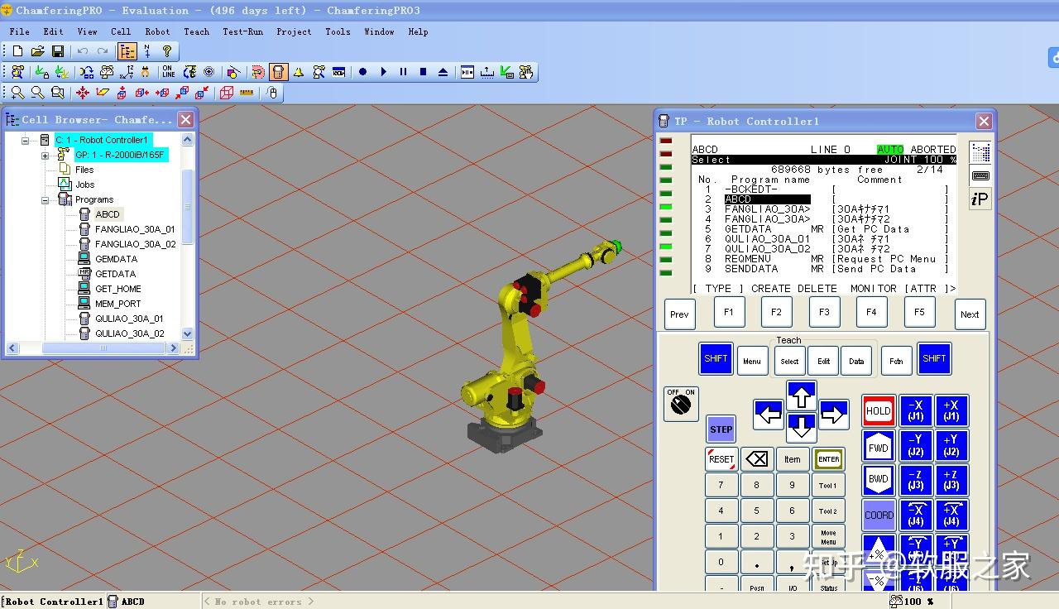Center the view with the red crosshair icon
This screenshot has width=1059, height=609.
click(x=83, y=93)
